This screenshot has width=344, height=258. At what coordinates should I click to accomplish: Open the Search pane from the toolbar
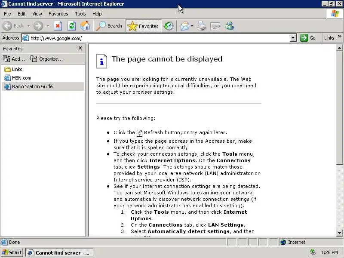109,26
